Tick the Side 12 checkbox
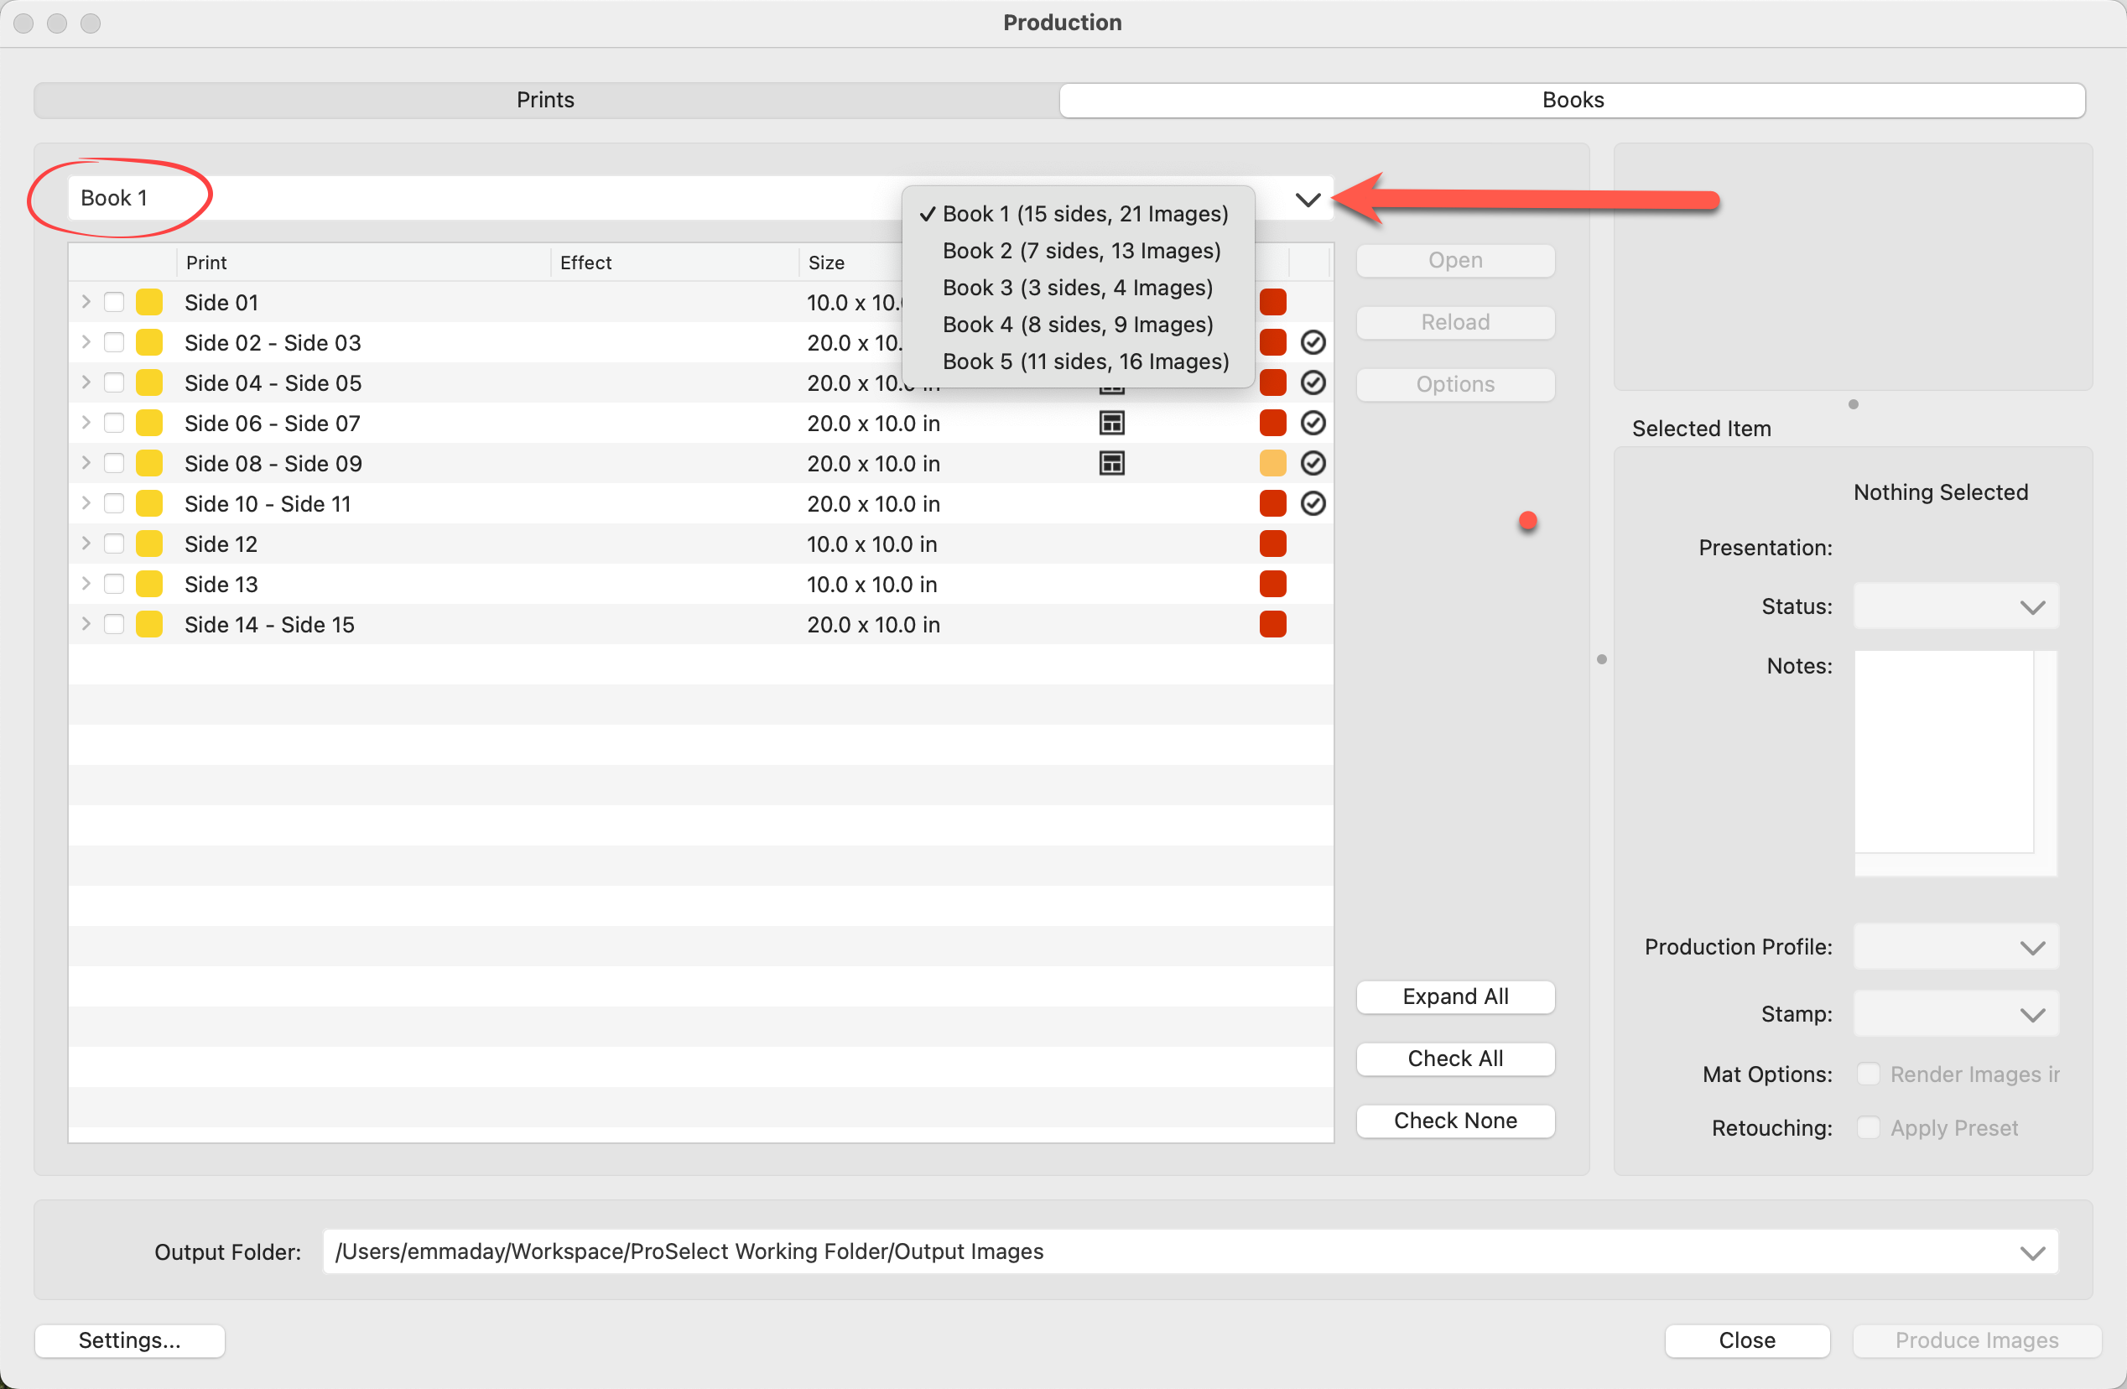This screenshot has width=2127, height=1389. pos(113,544)
